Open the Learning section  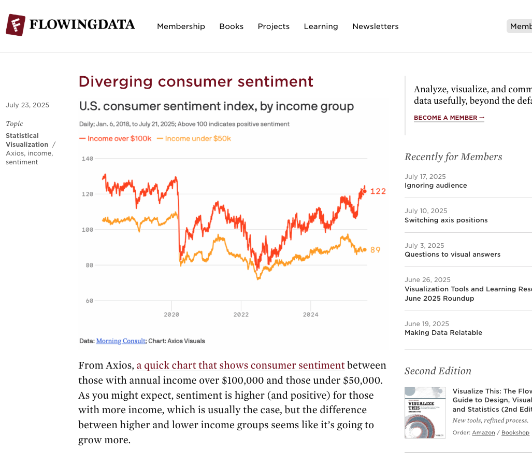[x=321, y=26]
